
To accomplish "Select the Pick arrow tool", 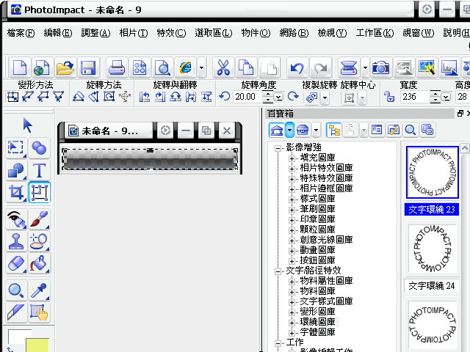I will coord(28,125).
